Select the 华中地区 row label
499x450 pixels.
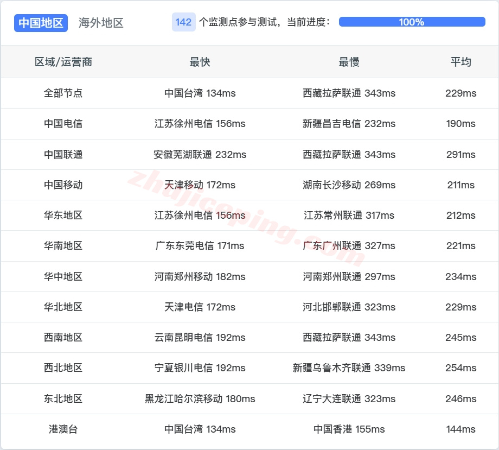(x=63, y=276)
